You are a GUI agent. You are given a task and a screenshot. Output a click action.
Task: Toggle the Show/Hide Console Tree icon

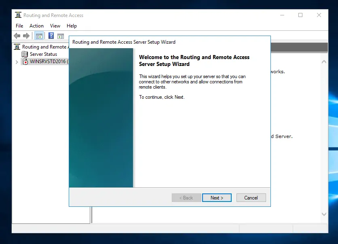point(39,36)
